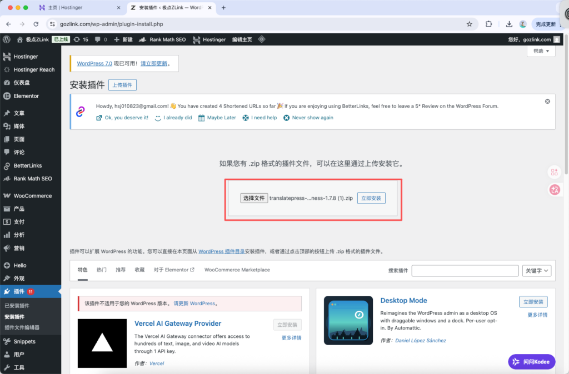Click the 请立即更新 link

[154, 63]
